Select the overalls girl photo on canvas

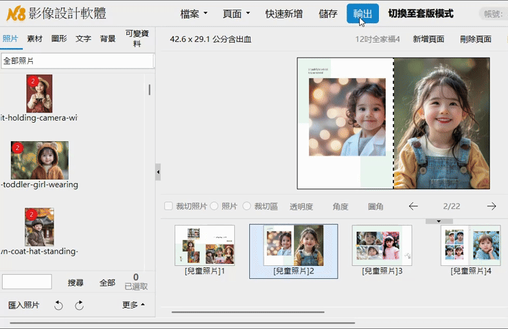441,123
